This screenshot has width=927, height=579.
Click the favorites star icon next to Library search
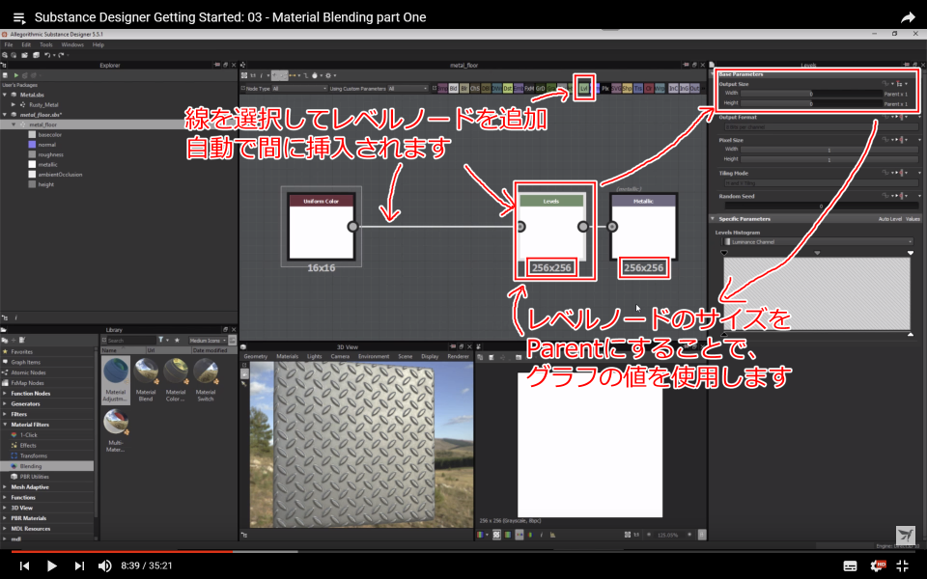point(178,340)
